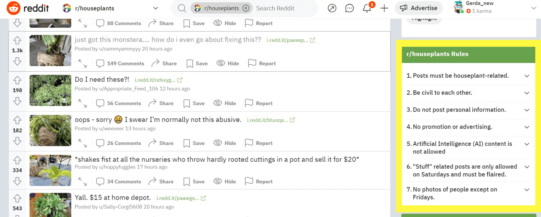The image size is (541, 217).
Task: Open the Popular arrow icon in header
Action: (332, 8)
